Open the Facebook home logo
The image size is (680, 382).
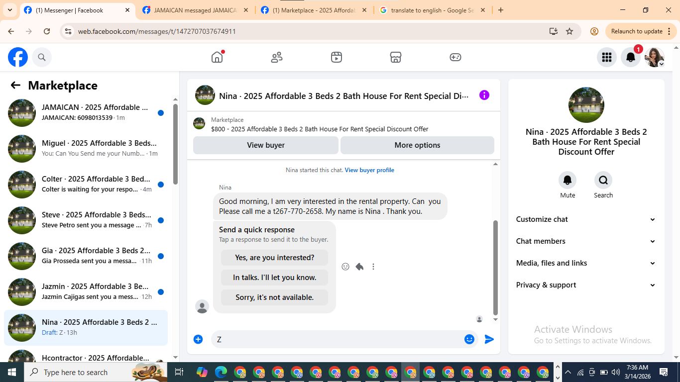[18, 57]
